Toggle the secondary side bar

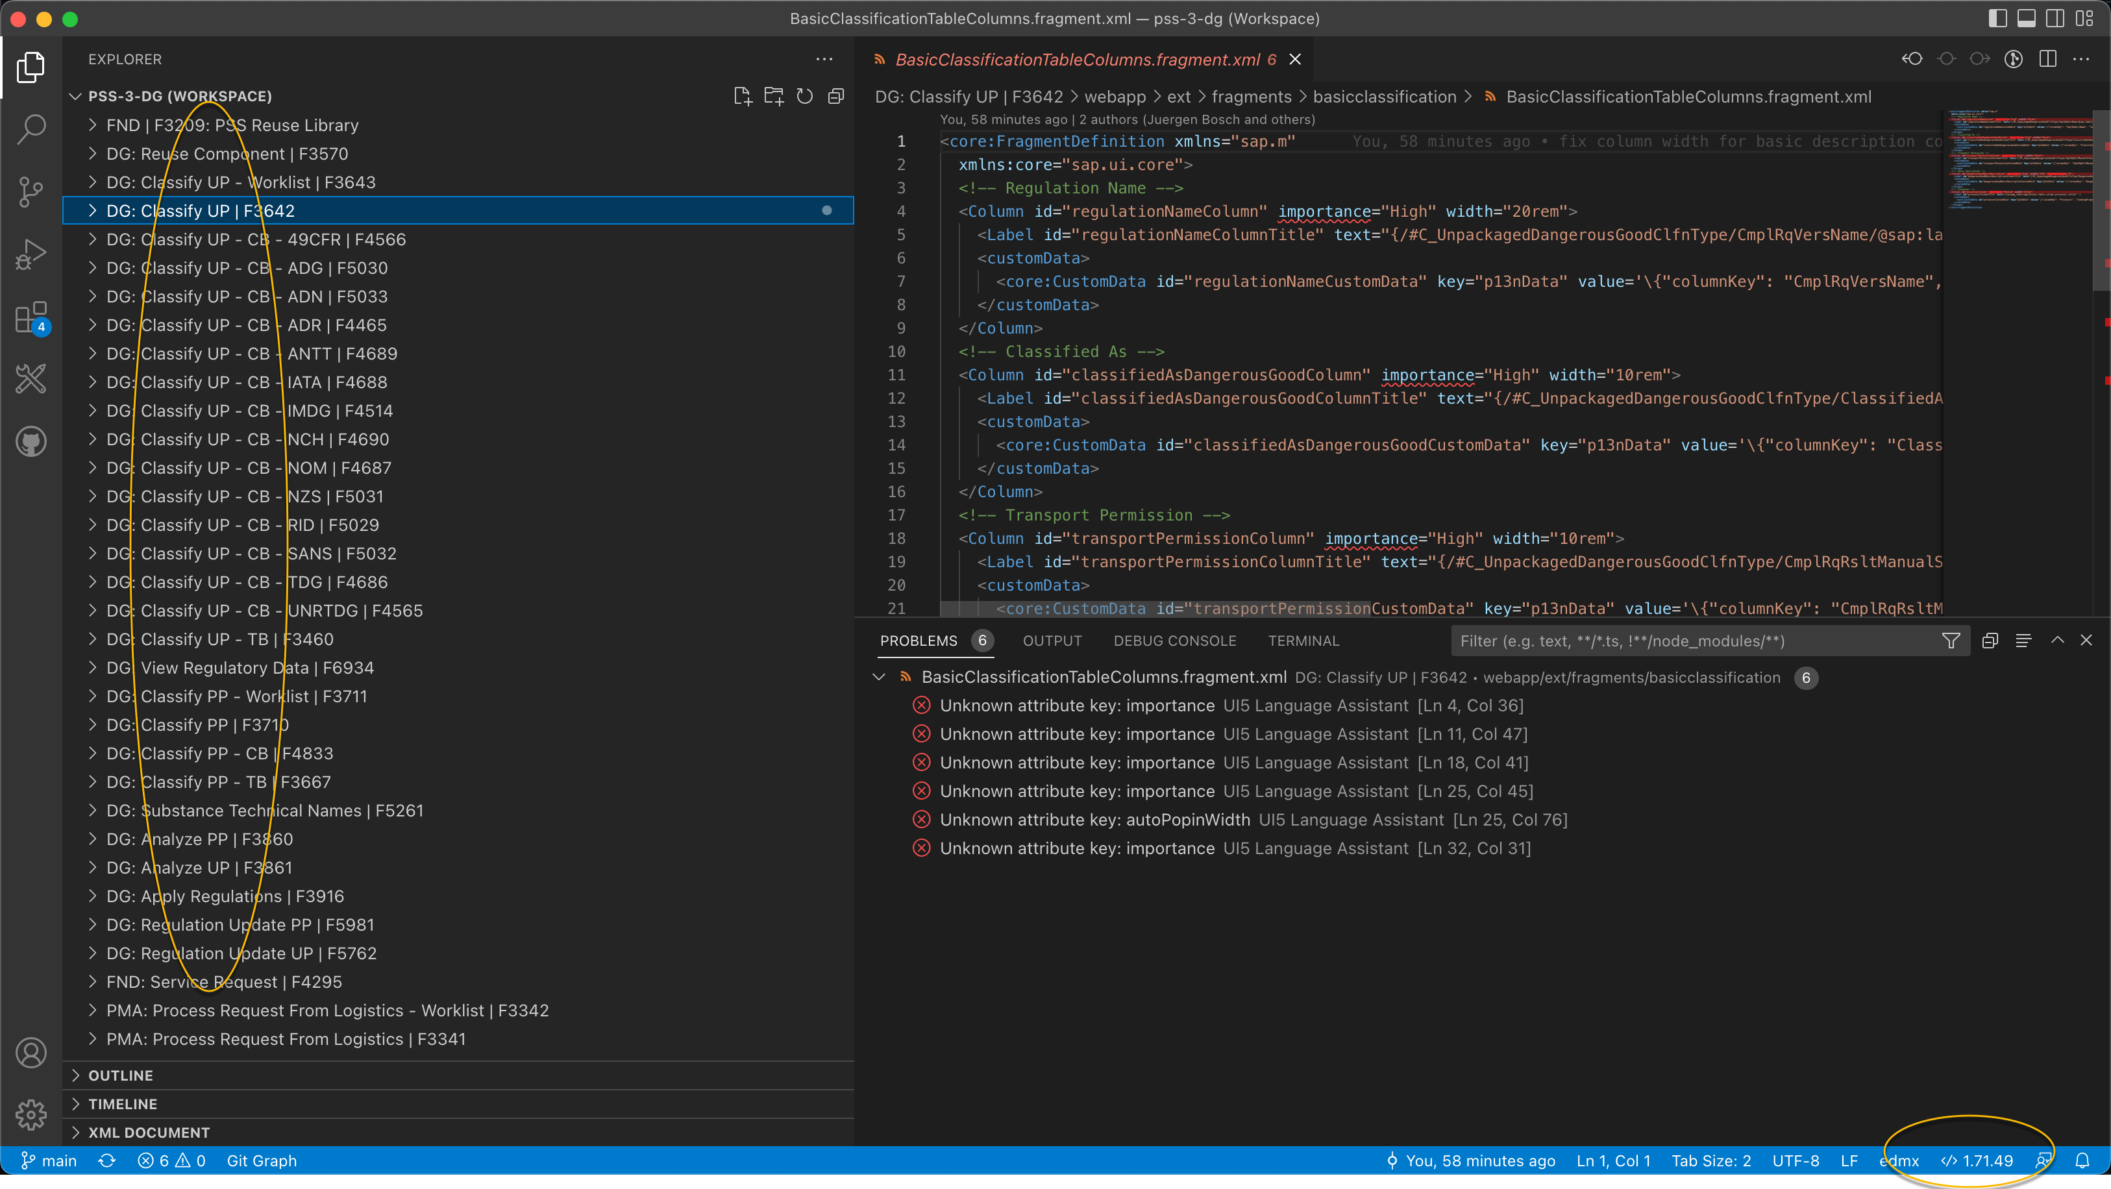(2054, 18)
